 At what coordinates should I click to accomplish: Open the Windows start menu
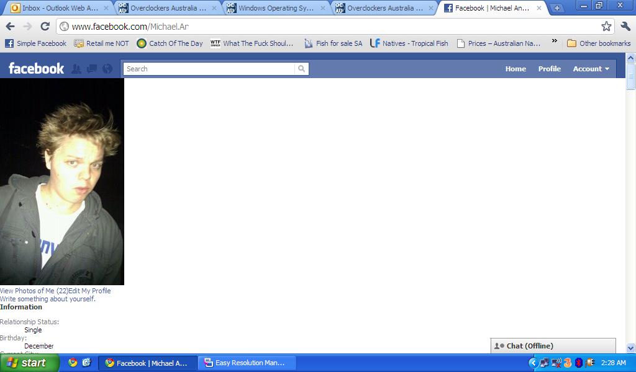pos(29,363)
